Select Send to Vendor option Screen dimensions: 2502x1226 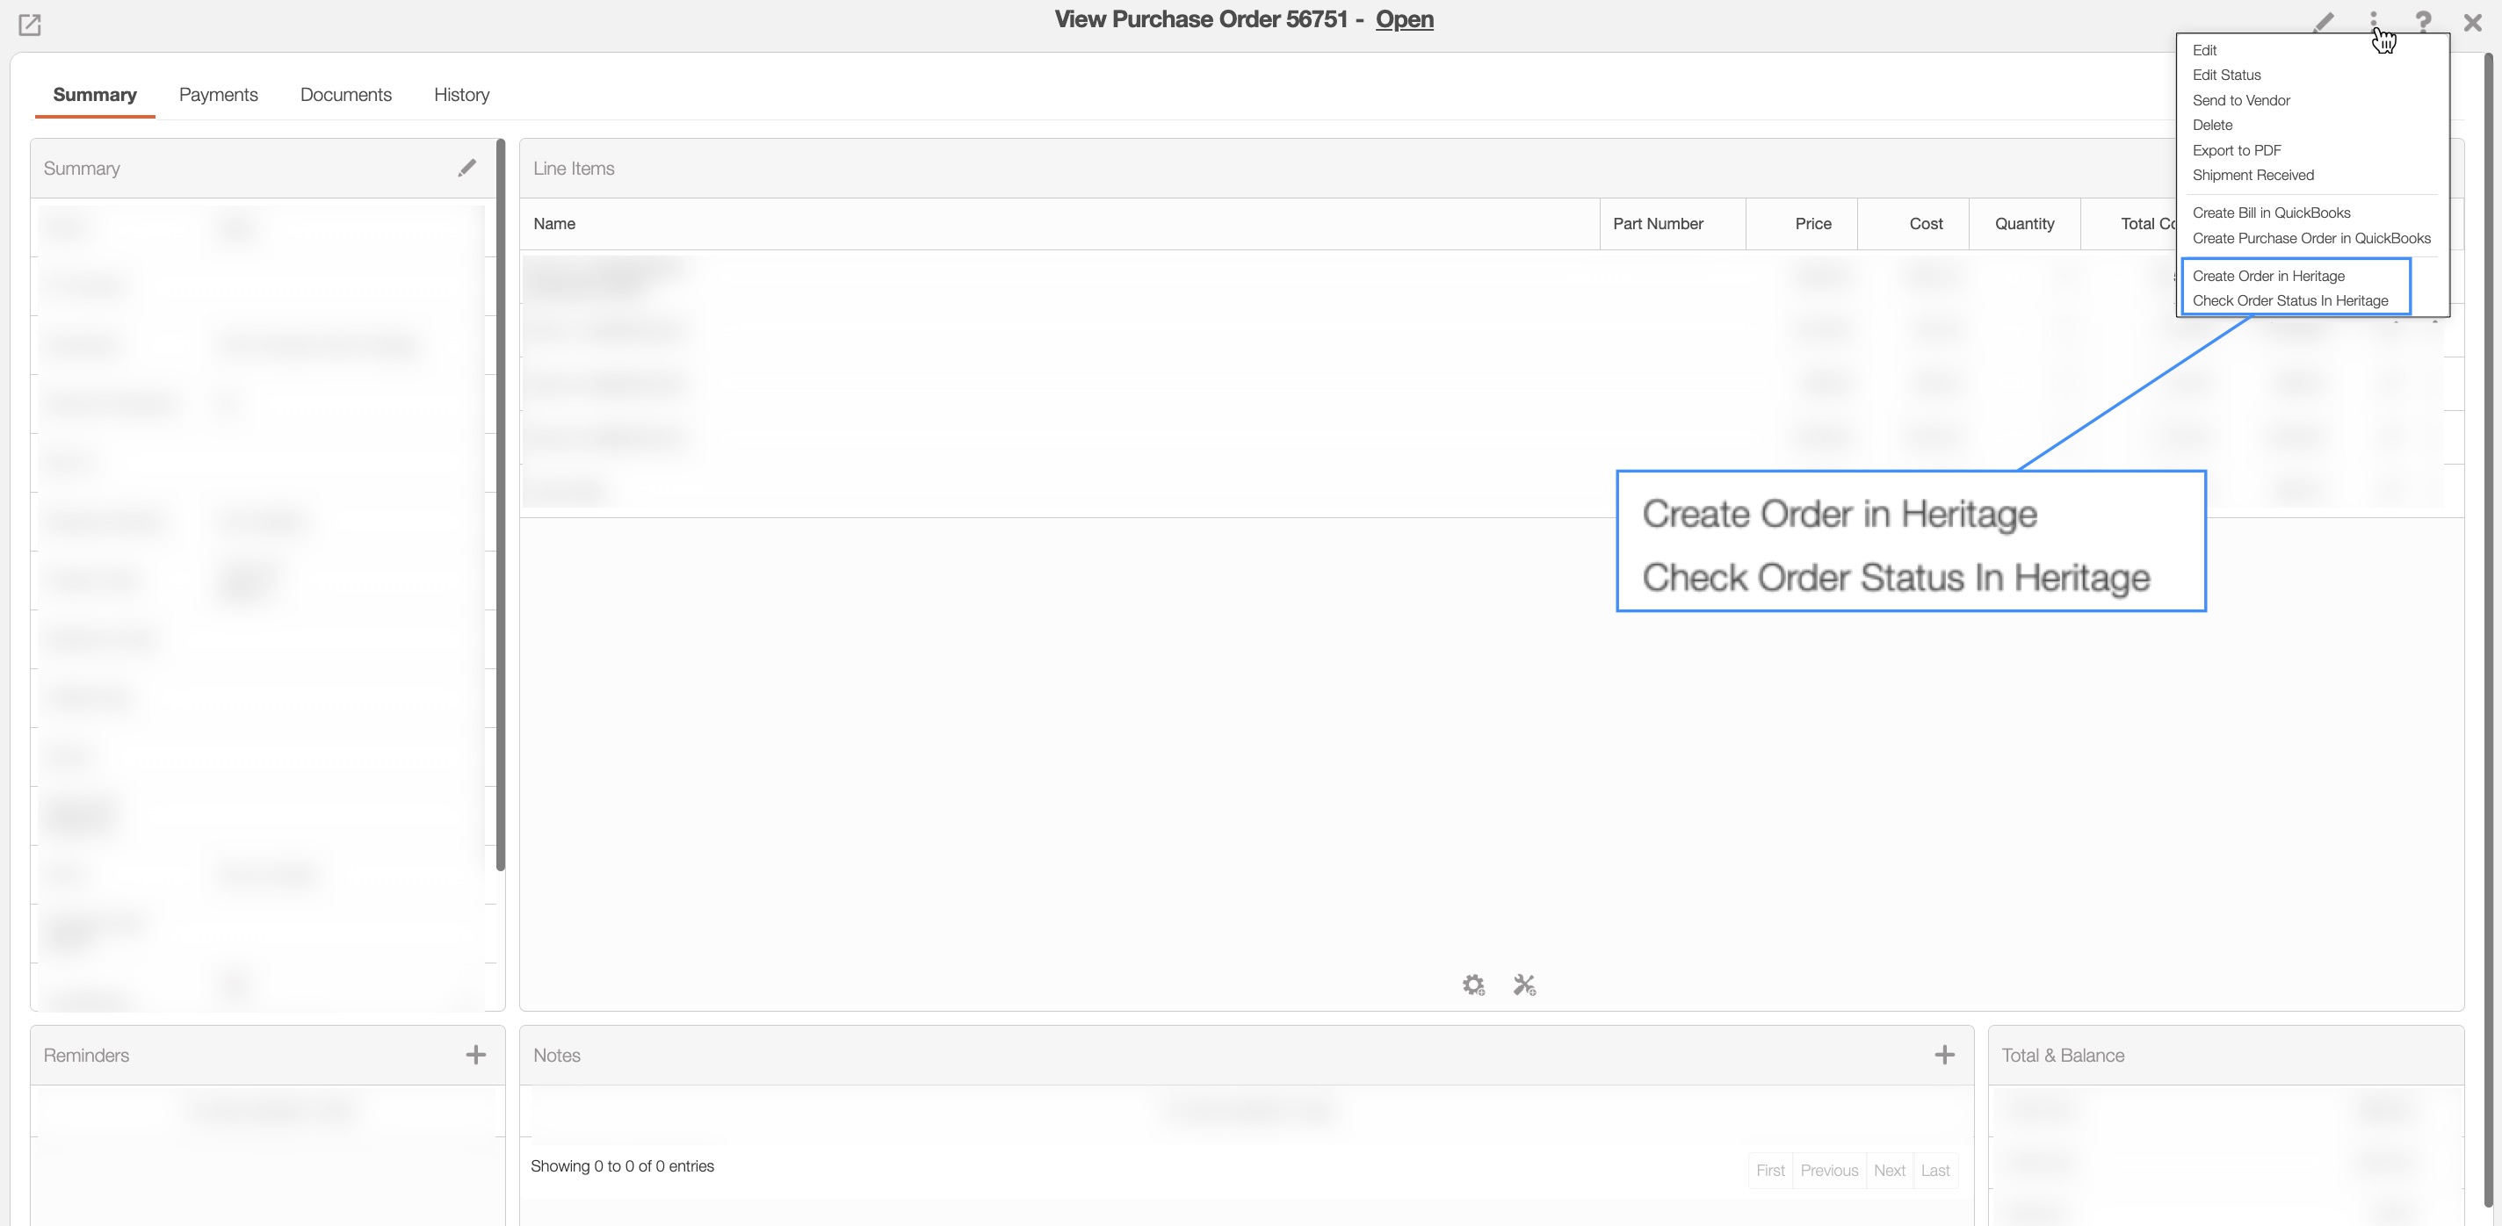point(2241,100)
